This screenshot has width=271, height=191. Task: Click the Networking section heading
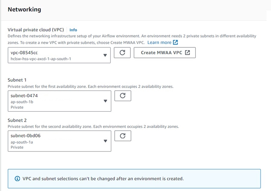[x=24, y=9]
